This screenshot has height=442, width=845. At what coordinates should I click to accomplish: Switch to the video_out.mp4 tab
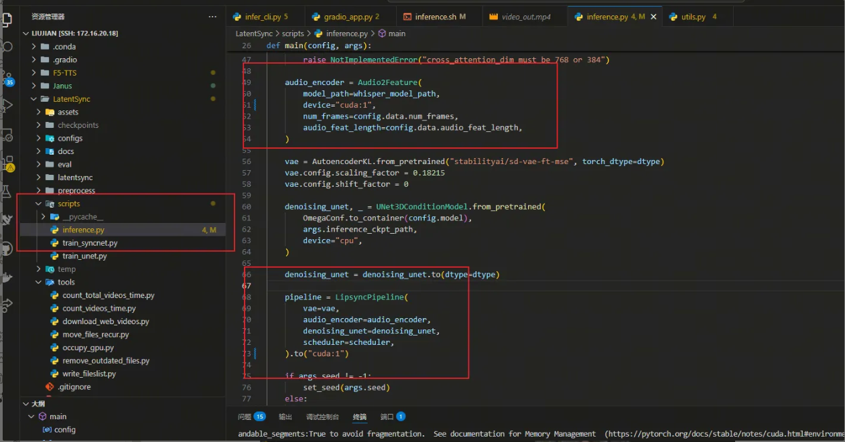(x=524, y=17)
